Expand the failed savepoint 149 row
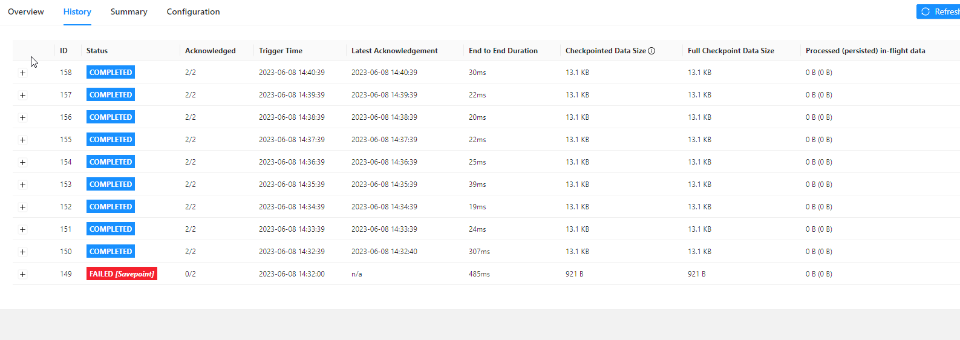The height and width of the screenshot is (340, 960). [x=22, y=275]
